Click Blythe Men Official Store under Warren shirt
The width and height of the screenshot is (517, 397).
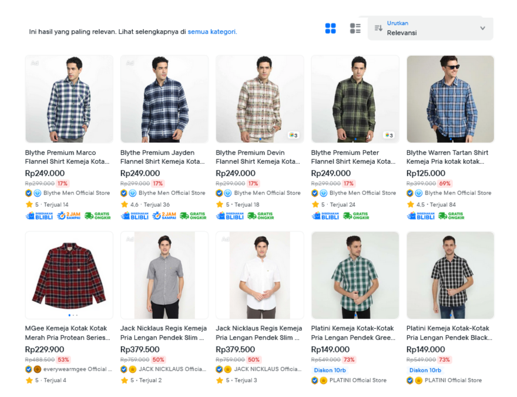coord(458,193)
